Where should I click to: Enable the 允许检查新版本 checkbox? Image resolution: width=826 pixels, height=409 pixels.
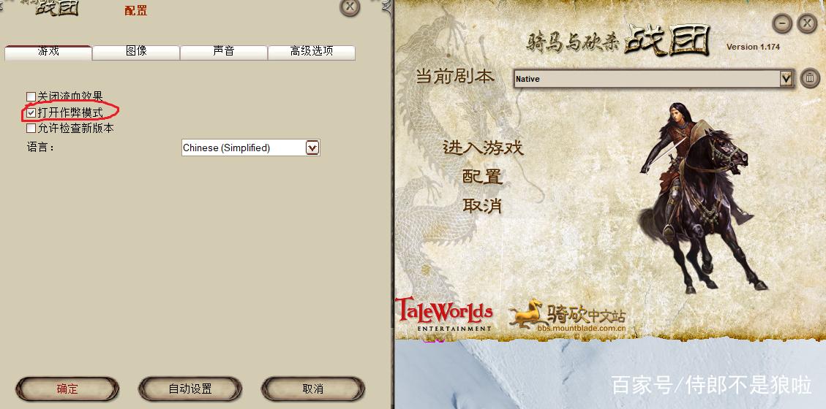coord(31,129)
